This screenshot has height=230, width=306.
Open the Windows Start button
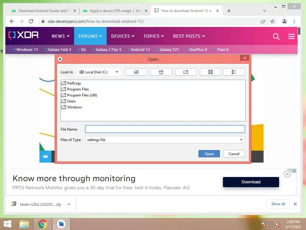point(7,224)
